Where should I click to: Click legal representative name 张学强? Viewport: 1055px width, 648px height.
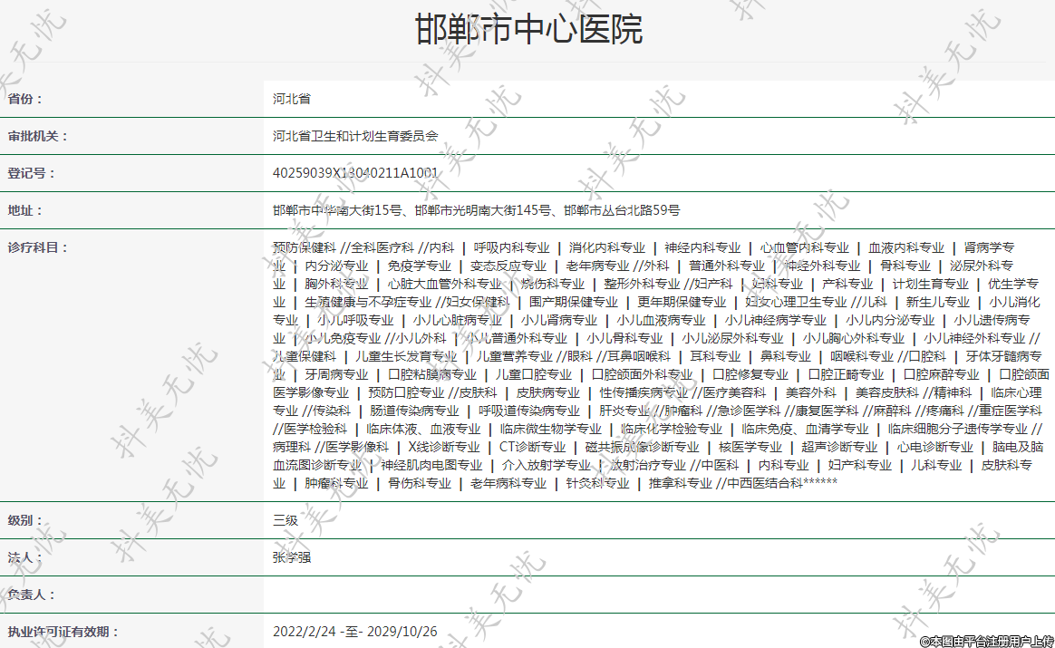(292, 557)
